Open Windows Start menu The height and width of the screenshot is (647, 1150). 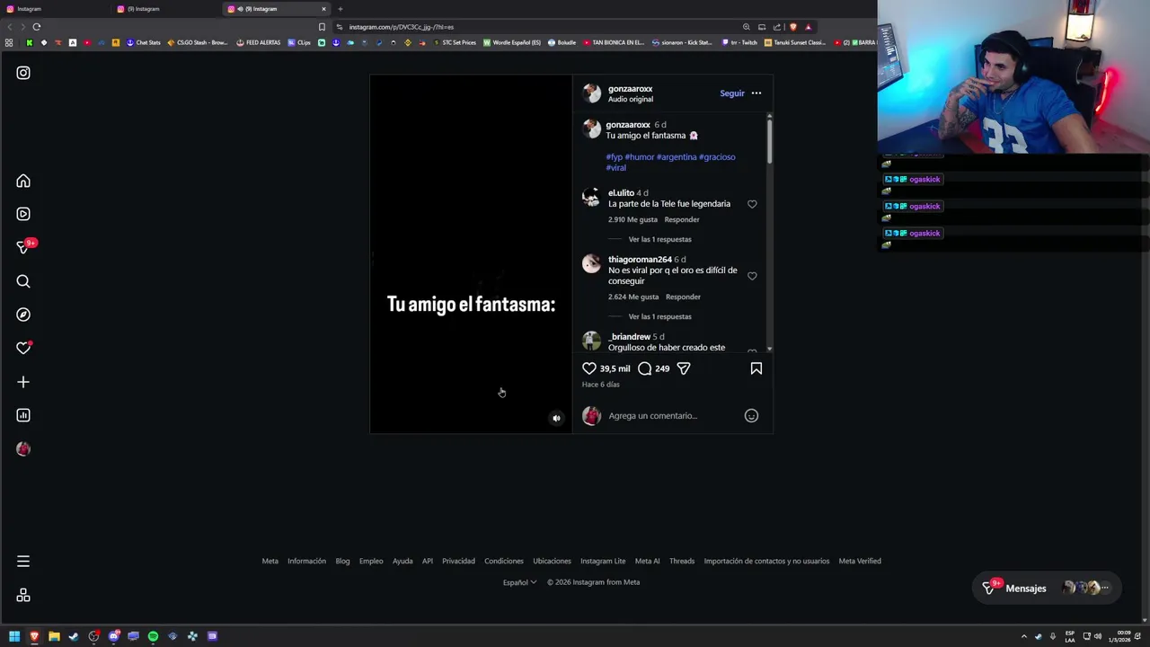point(14,636)
